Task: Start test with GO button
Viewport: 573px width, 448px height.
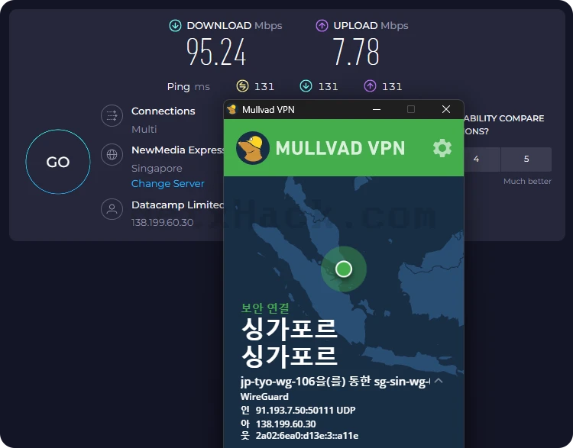Action: pyautogui.click(x=58, y=161)
